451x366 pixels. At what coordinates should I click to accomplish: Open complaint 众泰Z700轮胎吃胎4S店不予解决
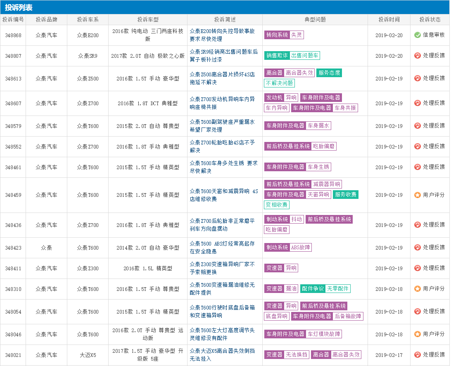(222, 146)
